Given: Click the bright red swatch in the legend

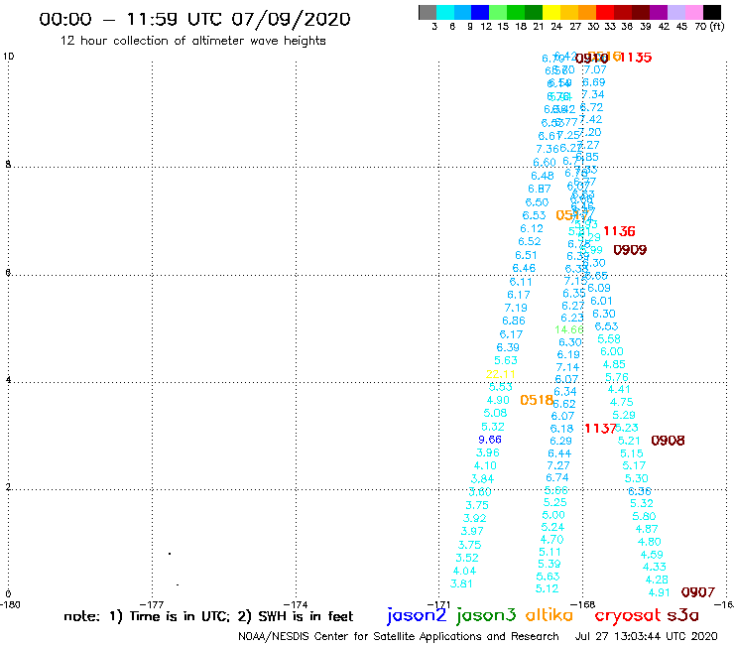Looking at the screenshot, I should click(x=605, y=12).
